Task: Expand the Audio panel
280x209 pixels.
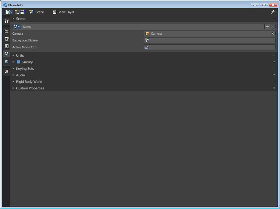Action: point(13,75)
